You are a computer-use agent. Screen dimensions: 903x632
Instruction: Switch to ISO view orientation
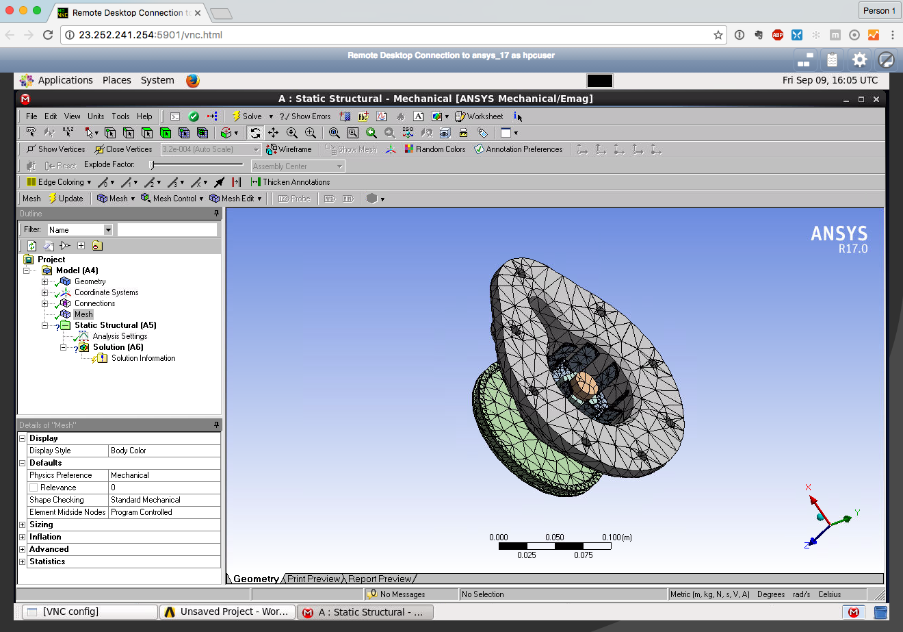(x=408, y=133)
